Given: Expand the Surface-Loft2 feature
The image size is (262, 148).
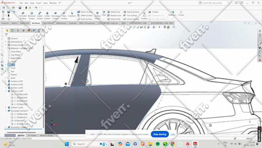Looking at the screenshot, I should pos(6,85).
